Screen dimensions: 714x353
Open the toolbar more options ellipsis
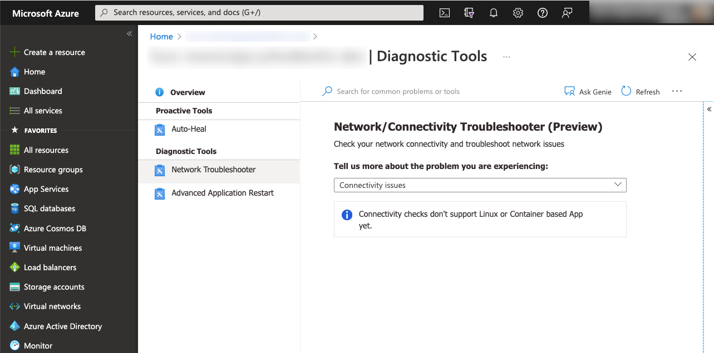point(677,91)
